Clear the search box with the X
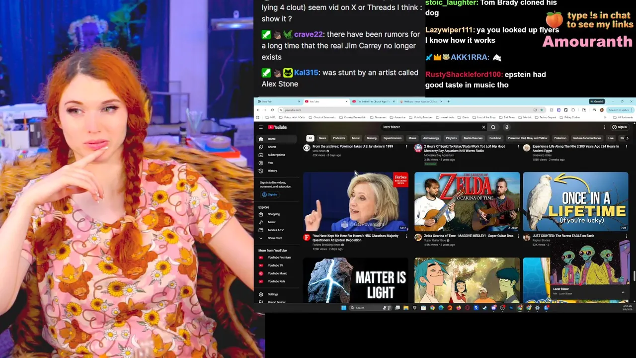The height and width of the screenshot is (358, 636). 483,127
